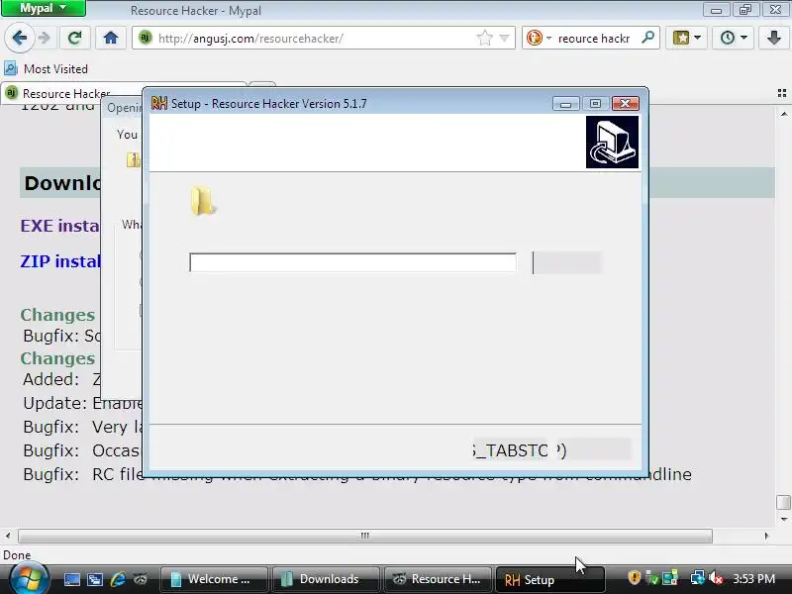Click the network computers tray icon
This screenshot has height=594, width=792.
pyautogui.click(x=698, y=577)
